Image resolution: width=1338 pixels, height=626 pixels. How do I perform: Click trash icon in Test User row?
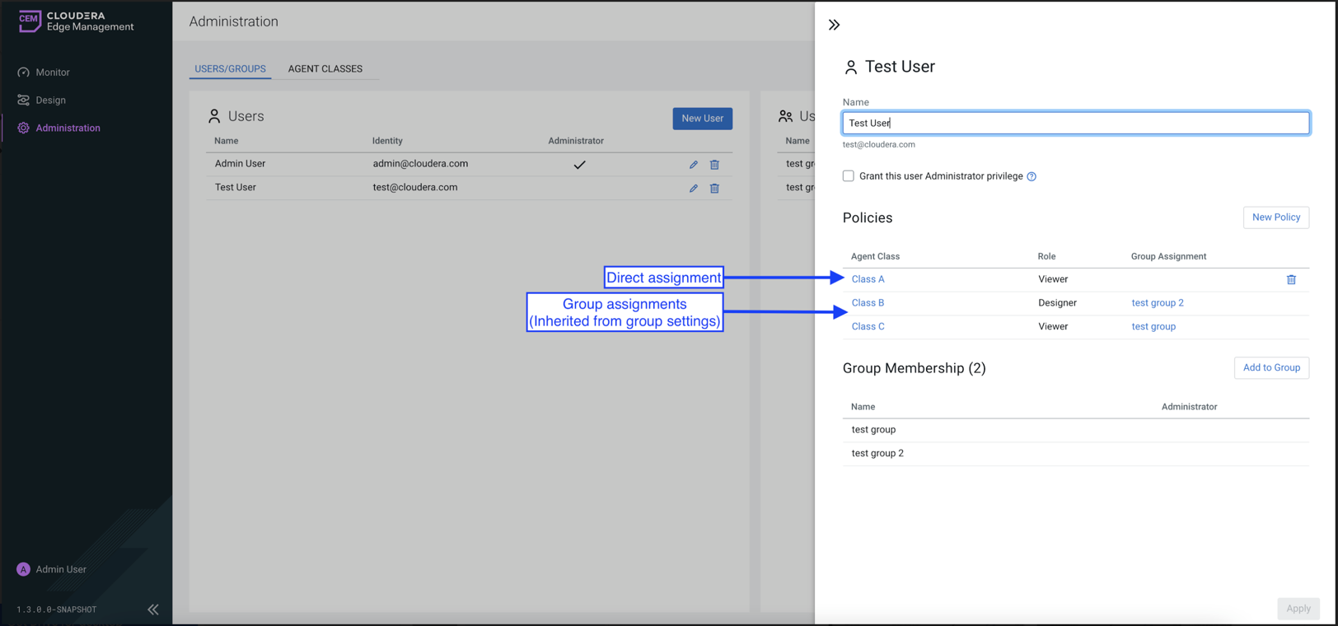pos(714,189)
